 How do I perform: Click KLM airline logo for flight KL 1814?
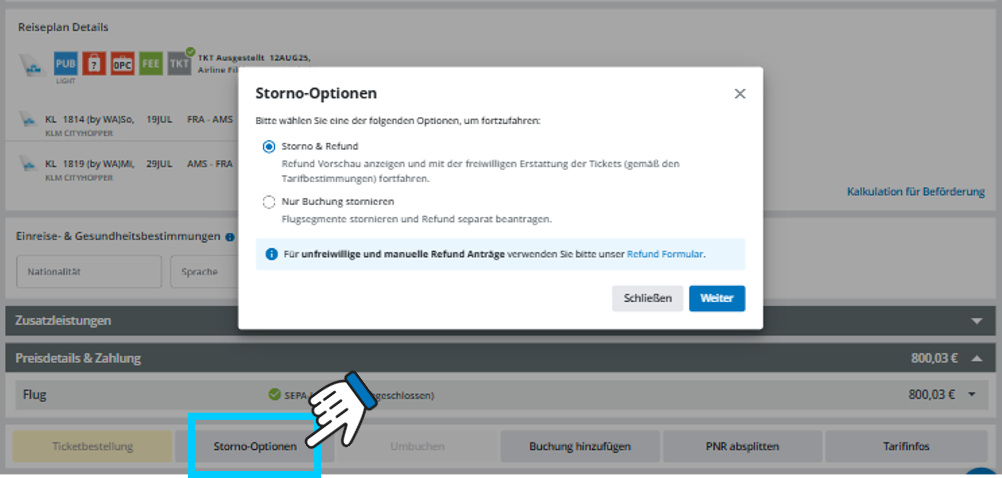coord(28,119)
